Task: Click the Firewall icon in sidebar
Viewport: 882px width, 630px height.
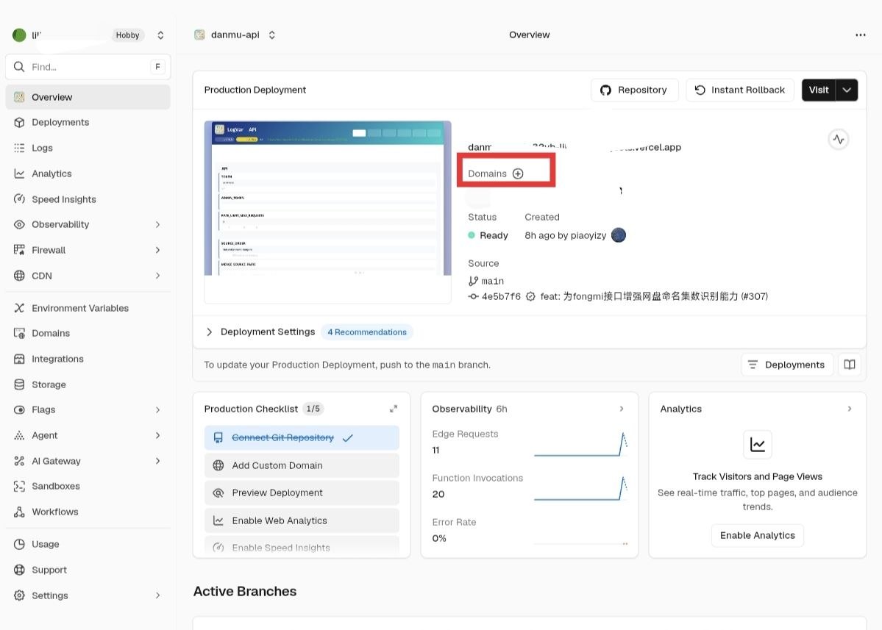Action: click(19, 249)
